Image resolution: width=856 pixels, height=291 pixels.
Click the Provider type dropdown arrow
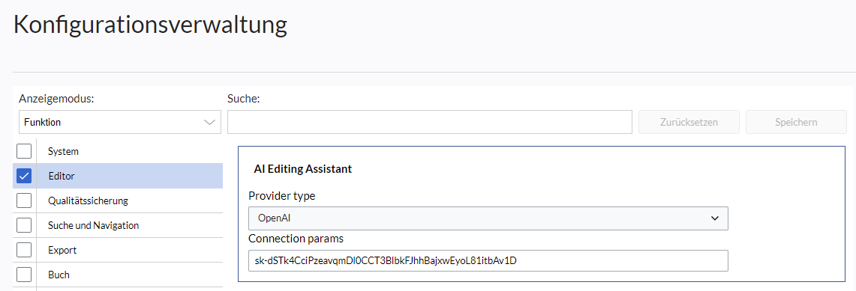tap(715, 218)
